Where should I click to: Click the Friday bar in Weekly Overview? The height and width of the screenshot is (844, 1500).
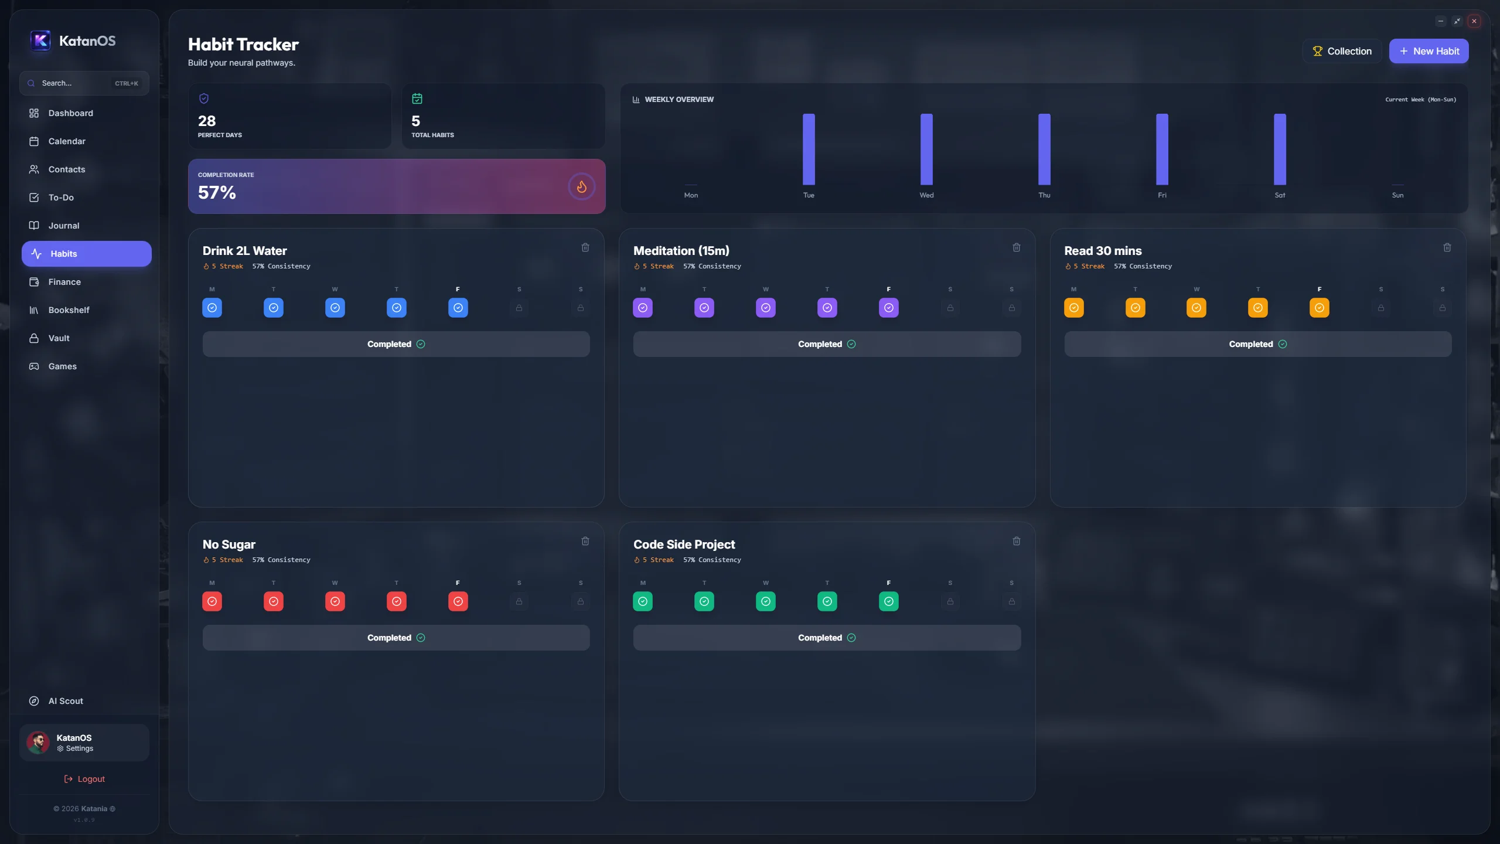(x=1161, y=149)
